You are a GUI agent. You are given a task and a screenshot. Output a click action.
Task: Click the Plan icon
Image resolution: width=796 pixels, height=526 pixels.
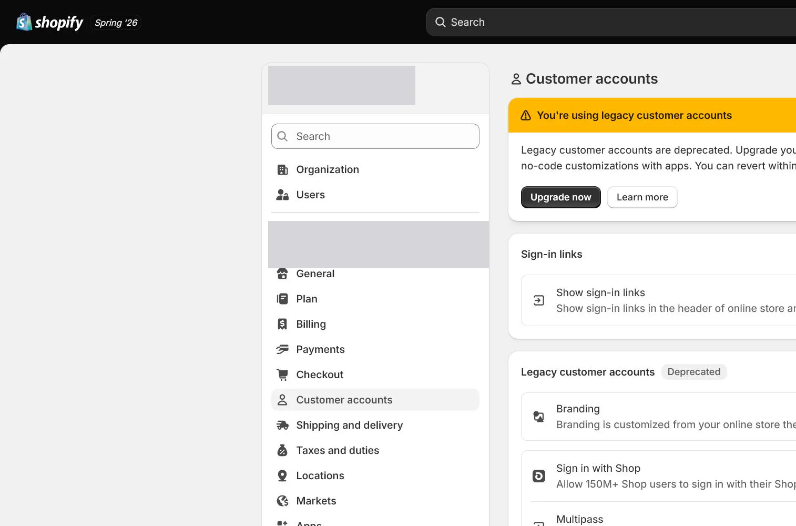click(282, 299)
